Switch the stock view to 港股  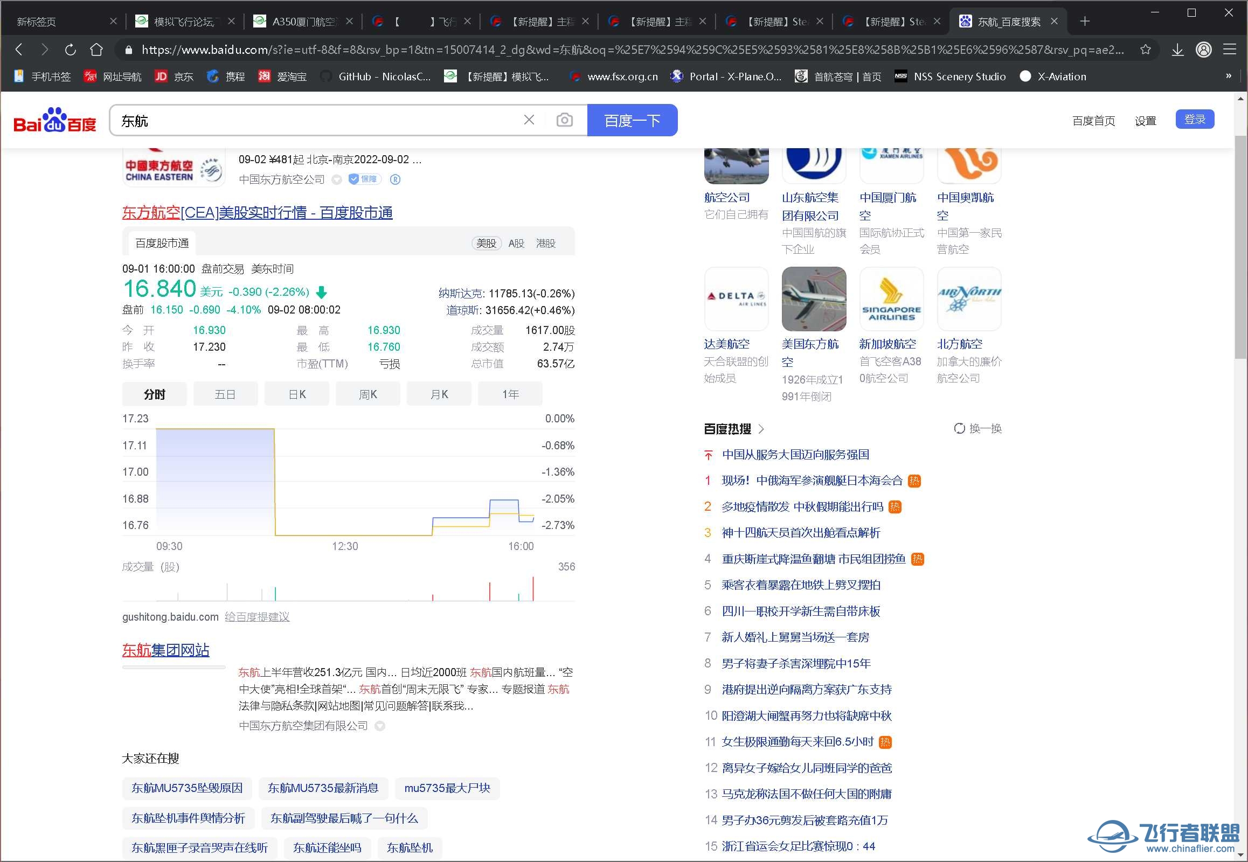click(x=545, y=243)
